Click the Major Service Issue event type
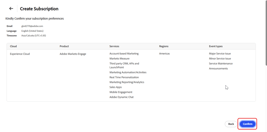 pyautogui.click(x=220, y=54)
